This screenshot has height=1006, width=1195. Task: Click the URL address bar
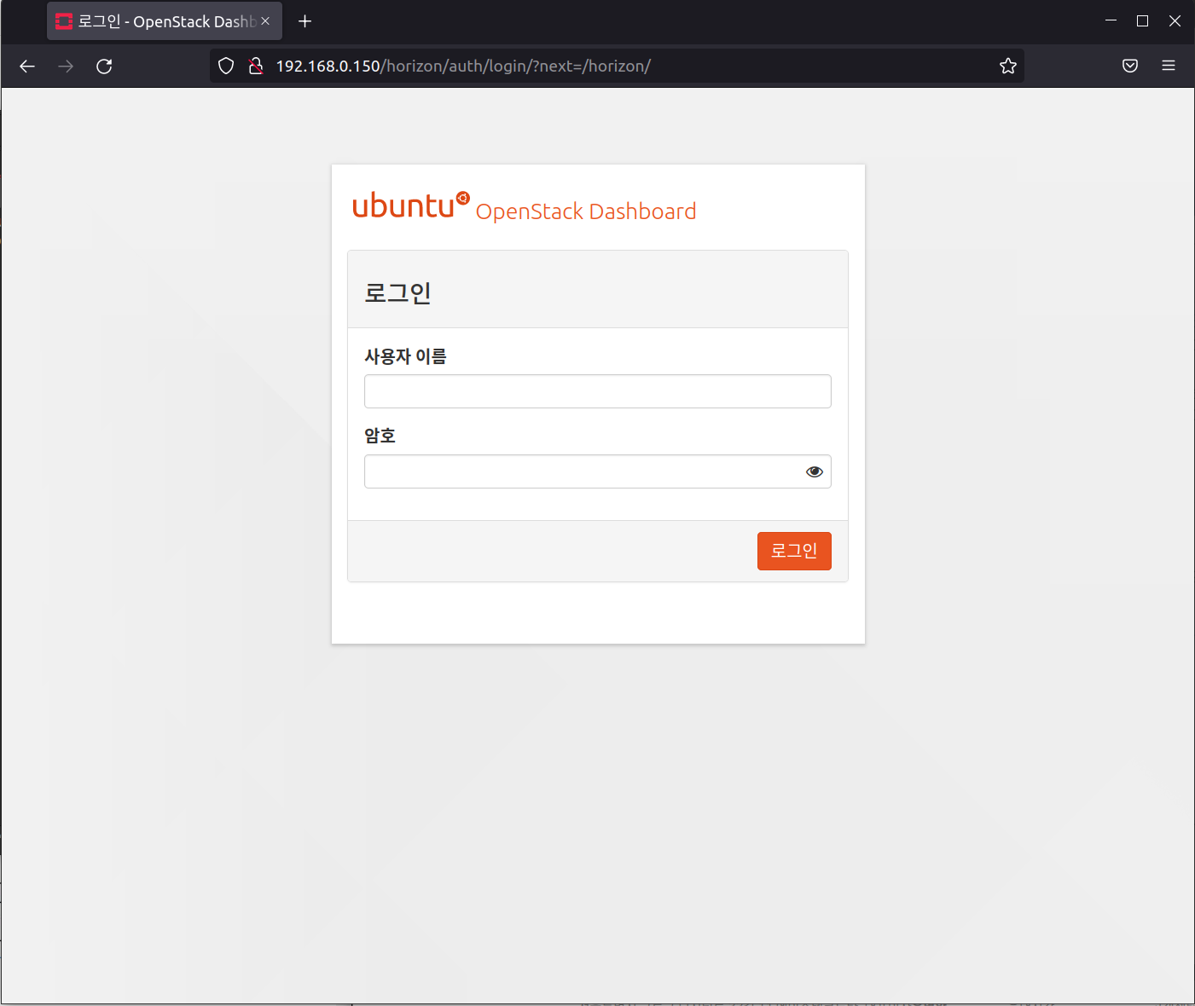click(x=617, y=66)
